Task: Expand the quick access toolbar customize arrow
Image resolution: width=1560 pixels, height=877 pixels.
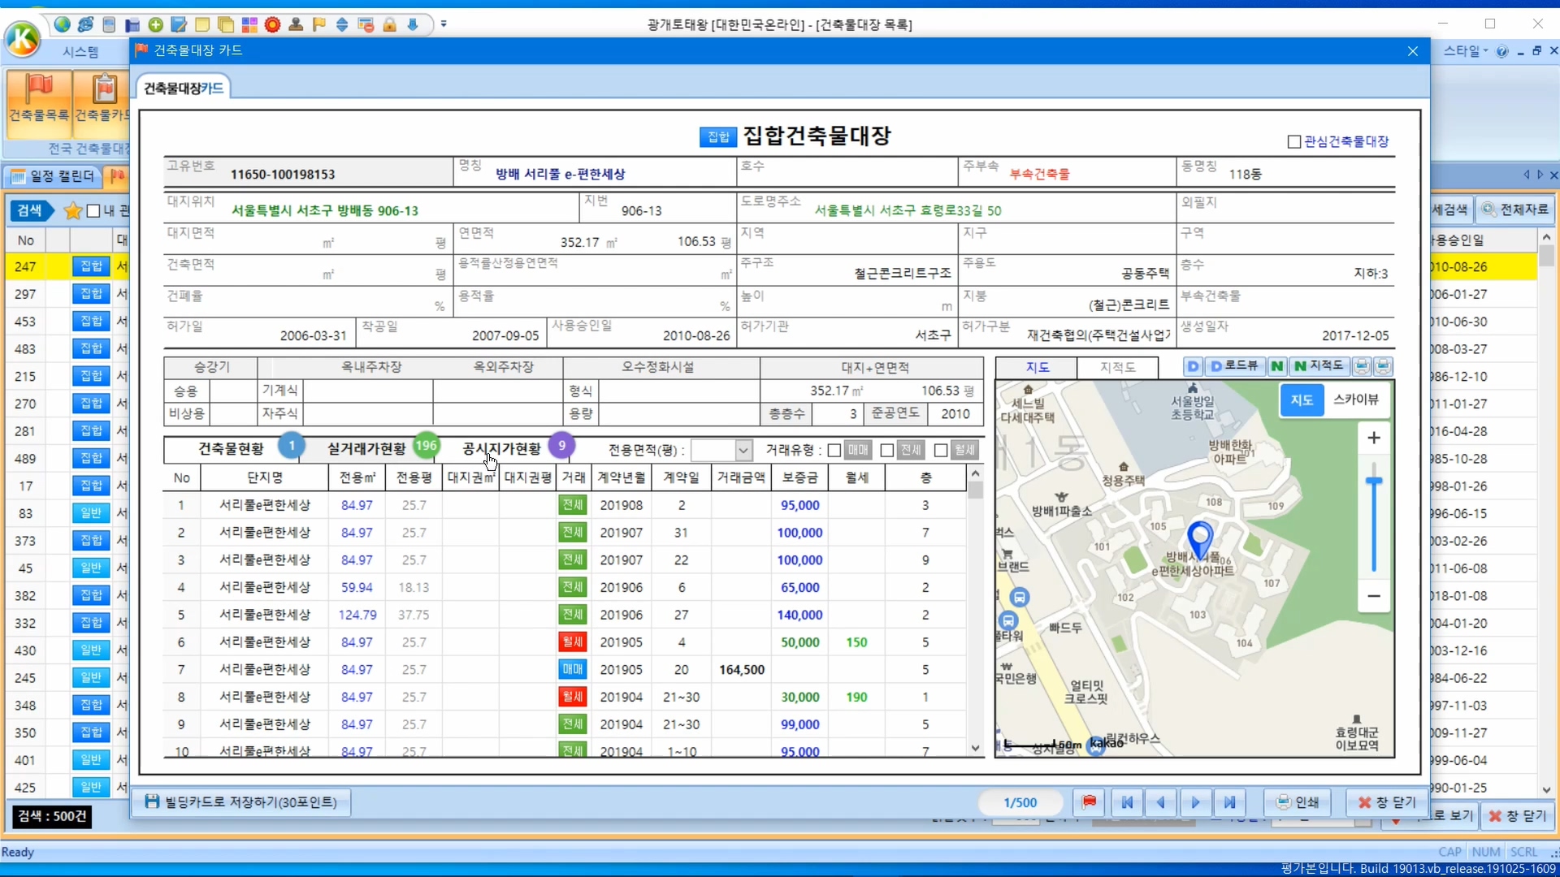Action: (444, 24)
